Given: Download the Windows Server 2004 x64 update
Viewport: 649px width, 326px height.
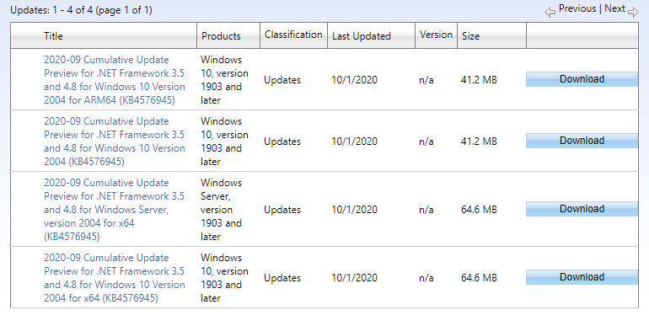Looking at the screenshot, I should pyautogui.click(x=582, y=209).
